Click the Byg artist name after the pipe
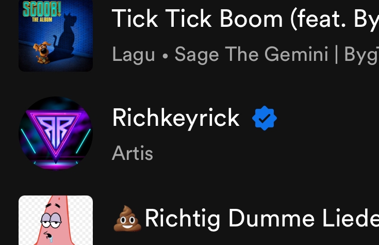The width and height of the screenshot is (379, 245). (361, 55)
